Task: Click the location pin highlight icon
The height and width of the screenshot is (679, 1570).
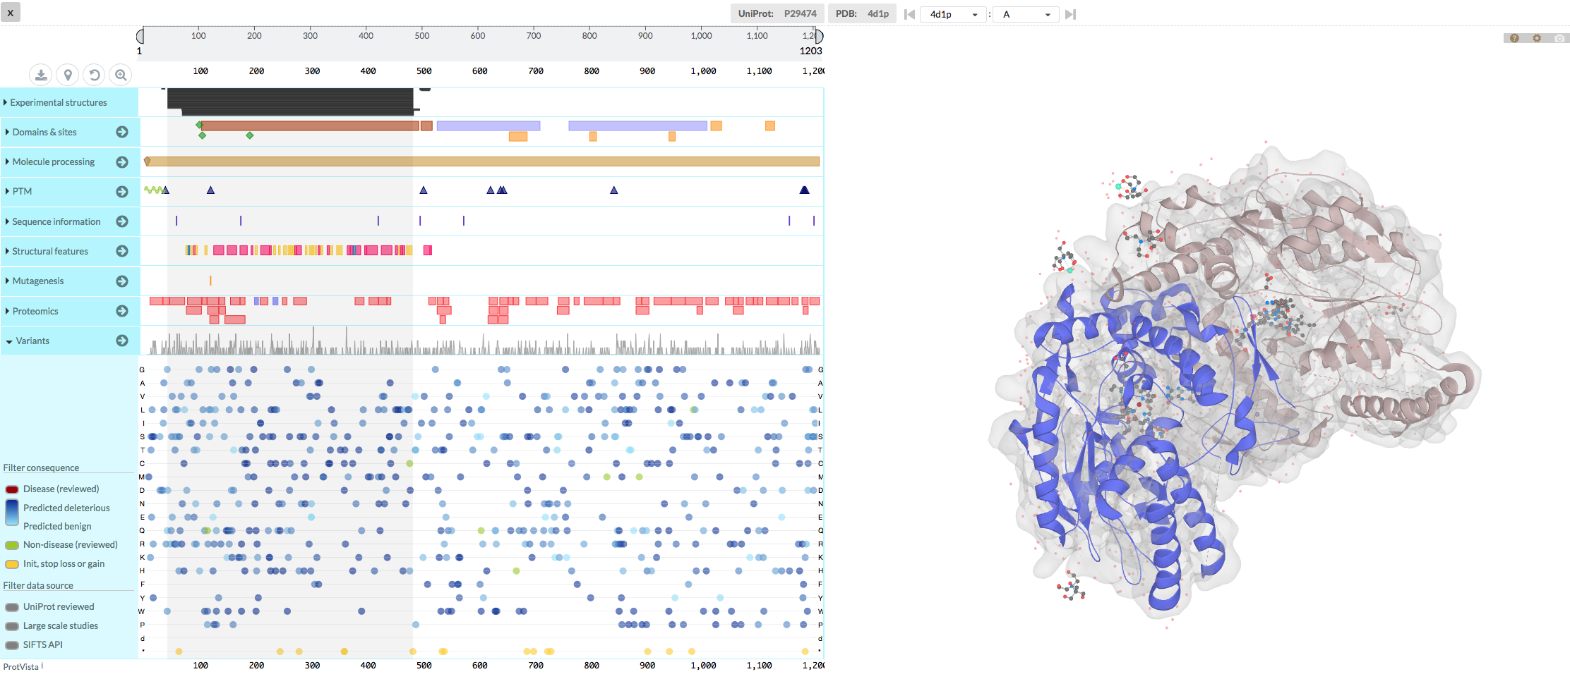Action: [x=68, y=75]
